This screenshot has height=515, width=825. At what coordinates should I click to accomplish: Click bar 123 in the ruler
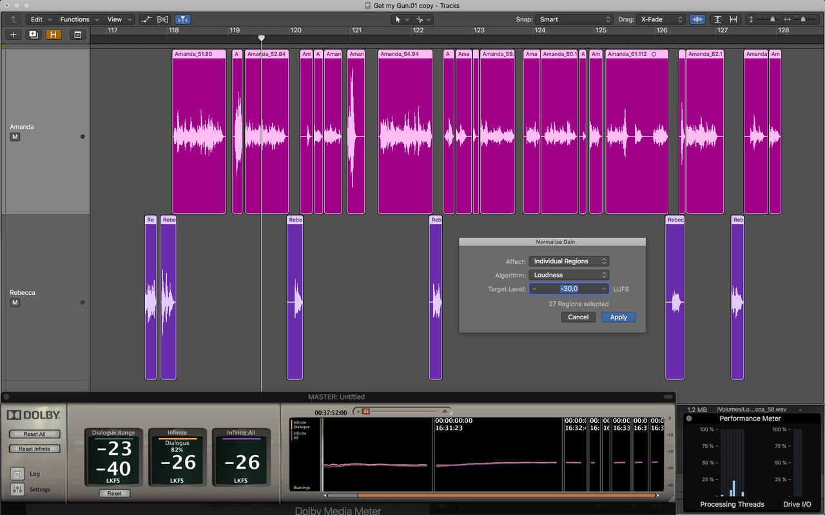(x=479, y=30)
